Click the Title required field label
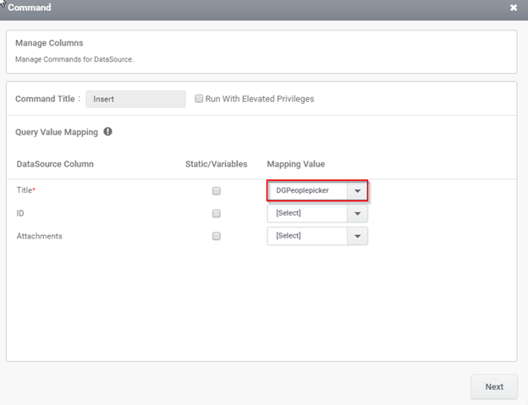Viewport: 528px width, 405px height. [26, 190]
